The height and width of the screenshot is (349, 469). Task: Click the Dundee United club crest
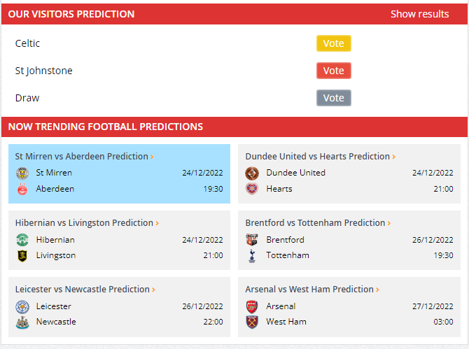coord(252,173)
